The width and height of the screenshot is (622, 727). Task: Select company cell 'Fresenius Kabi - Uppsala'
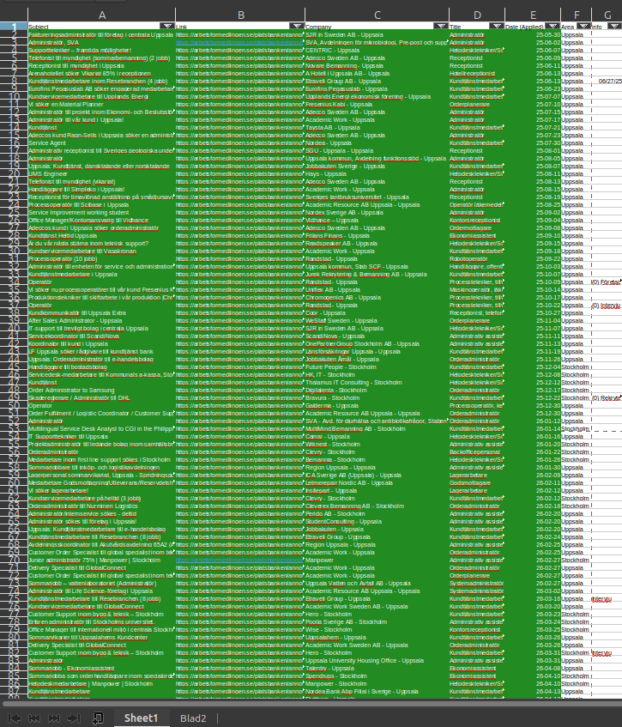click(x=377, y=105)
